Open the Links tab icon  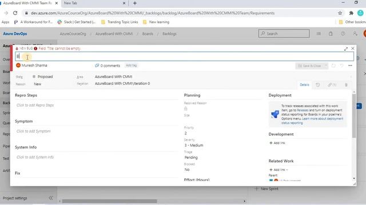click(332, 85)
